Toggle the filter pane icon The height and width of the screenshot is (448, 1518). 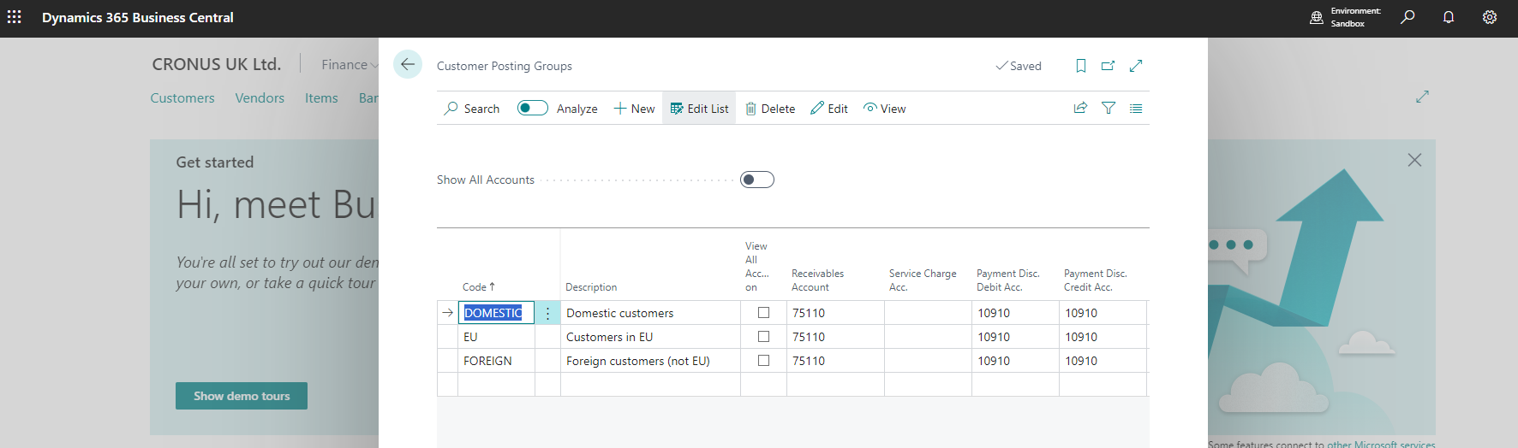pos(1109,108)
